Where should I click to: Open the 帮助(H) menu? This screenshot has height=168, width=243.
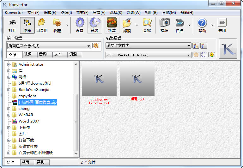coord(187,13)
